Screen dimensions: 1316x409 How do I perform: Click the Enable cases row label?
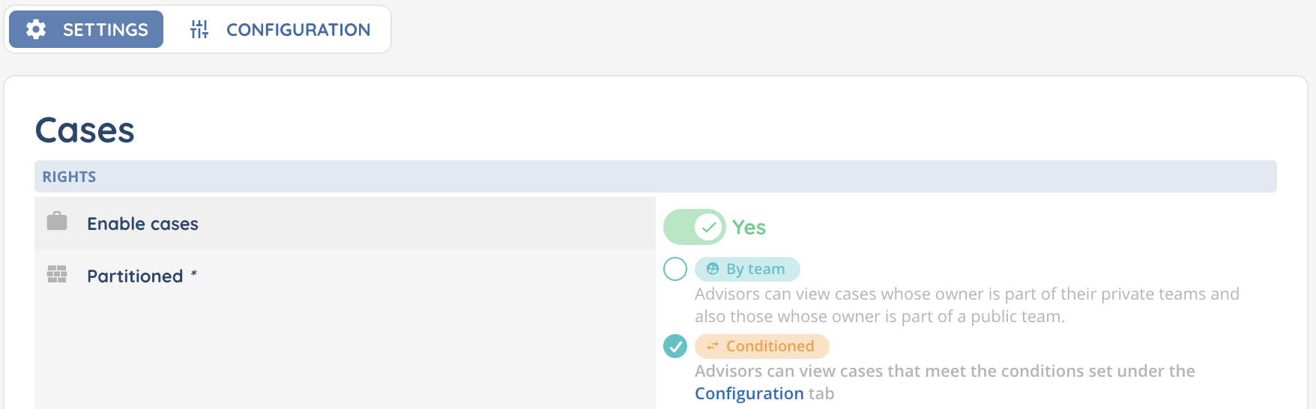[x=142, y=224]
